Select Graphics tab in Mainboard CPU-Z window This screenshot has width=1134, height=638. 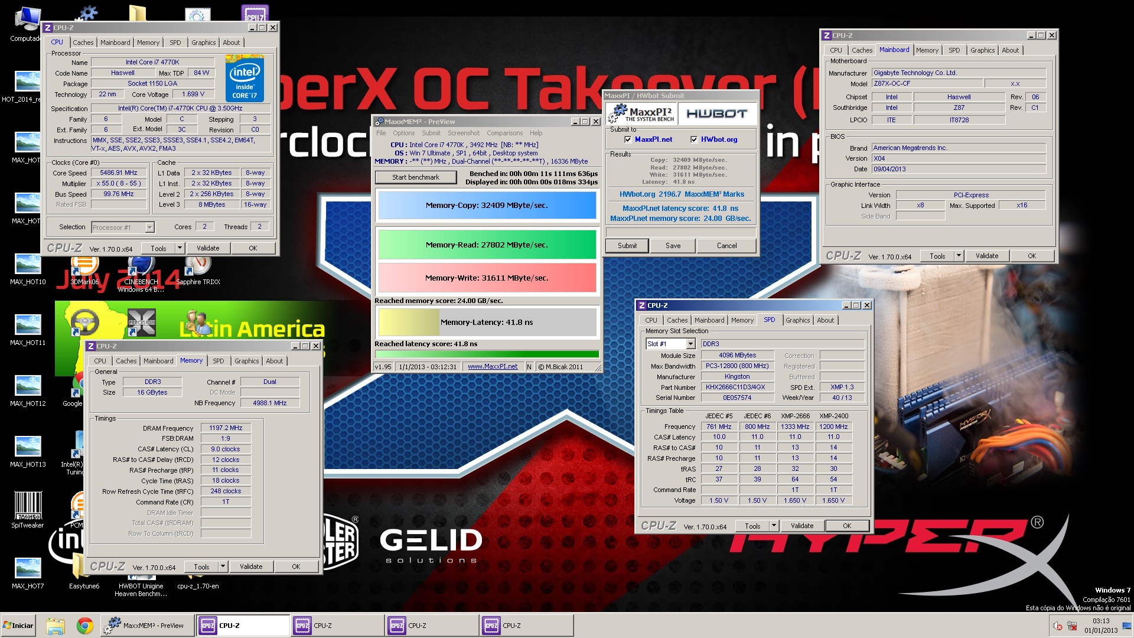coord(982,50)
